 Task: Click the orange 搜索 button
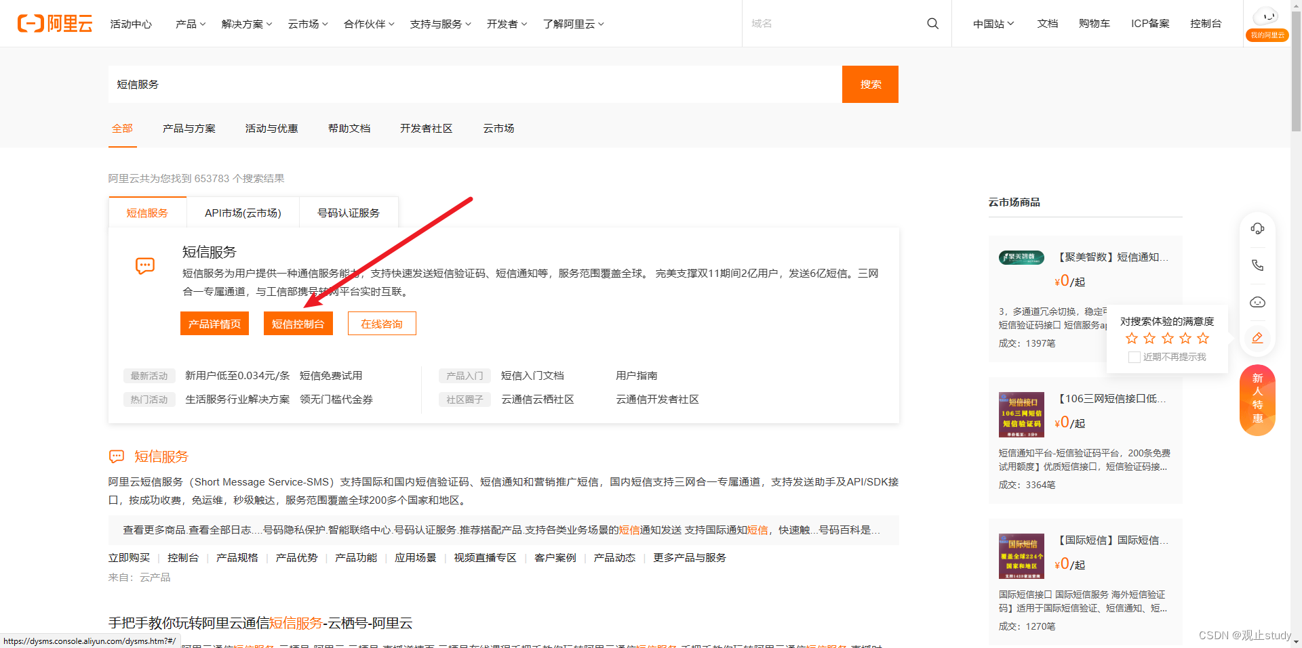(870, 84)
